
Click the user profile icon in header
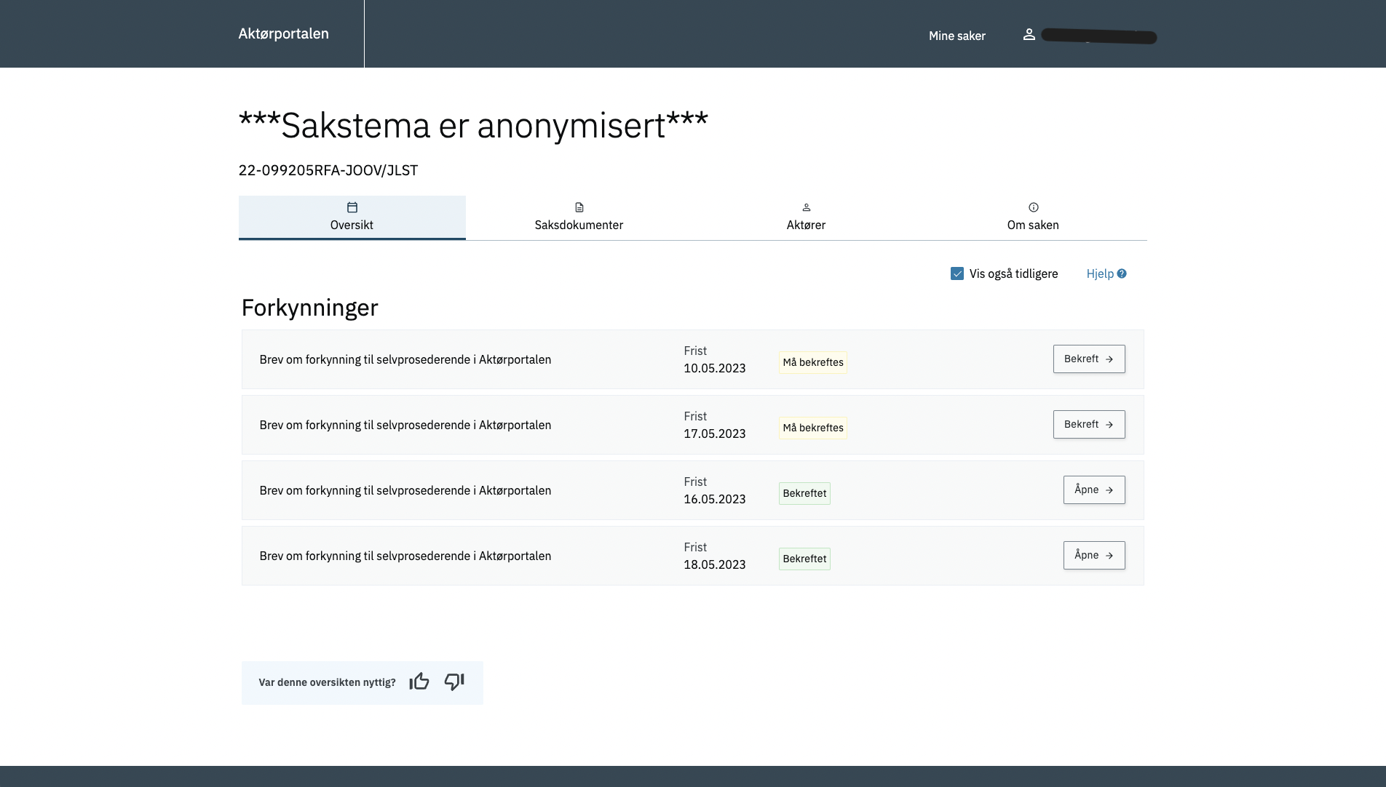(x=1029, y=34)
